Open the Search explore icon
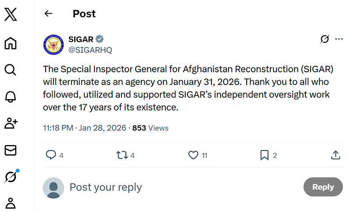The height and width of the screenshot is (212, 351). click(x=11, y=70)
